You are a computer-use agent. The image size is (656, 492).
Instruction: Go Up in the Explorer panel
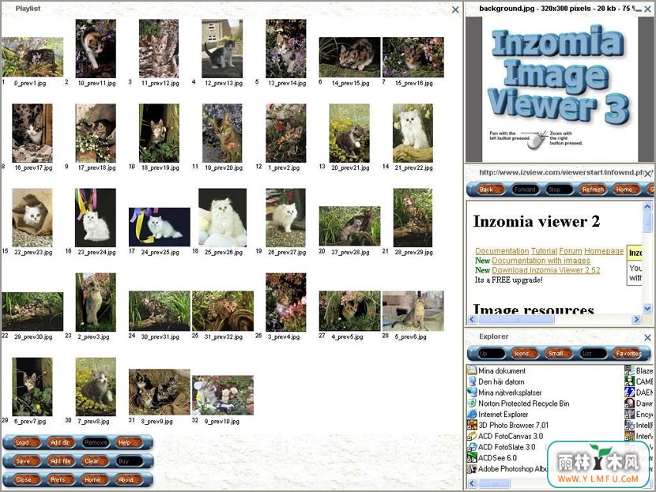click(x=491, y=353)
